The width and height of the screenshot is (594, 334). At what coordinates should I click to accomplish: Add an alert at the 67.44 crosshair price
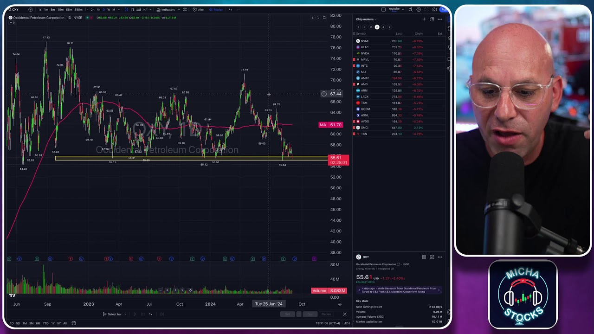tap(324, 94)
